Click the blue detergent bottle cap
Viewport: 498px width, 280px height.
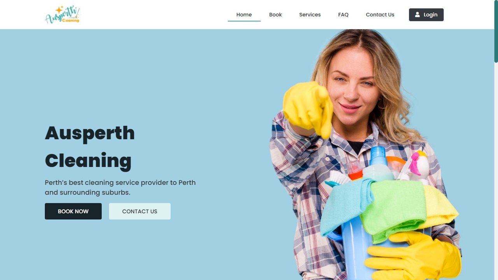tap(378, 156)
